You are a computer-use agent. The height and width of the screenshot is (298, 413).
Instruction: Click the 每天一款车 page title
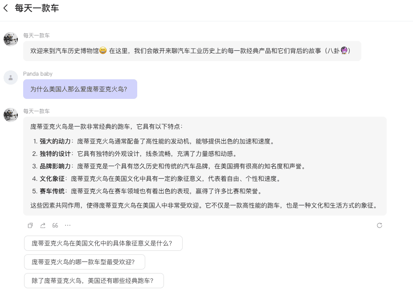37,8
